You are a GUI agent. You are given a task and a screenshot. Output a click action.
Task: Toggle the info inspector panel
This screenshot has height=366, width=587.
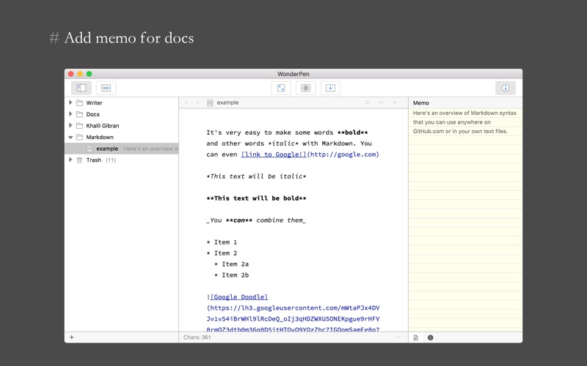point(505,88)
